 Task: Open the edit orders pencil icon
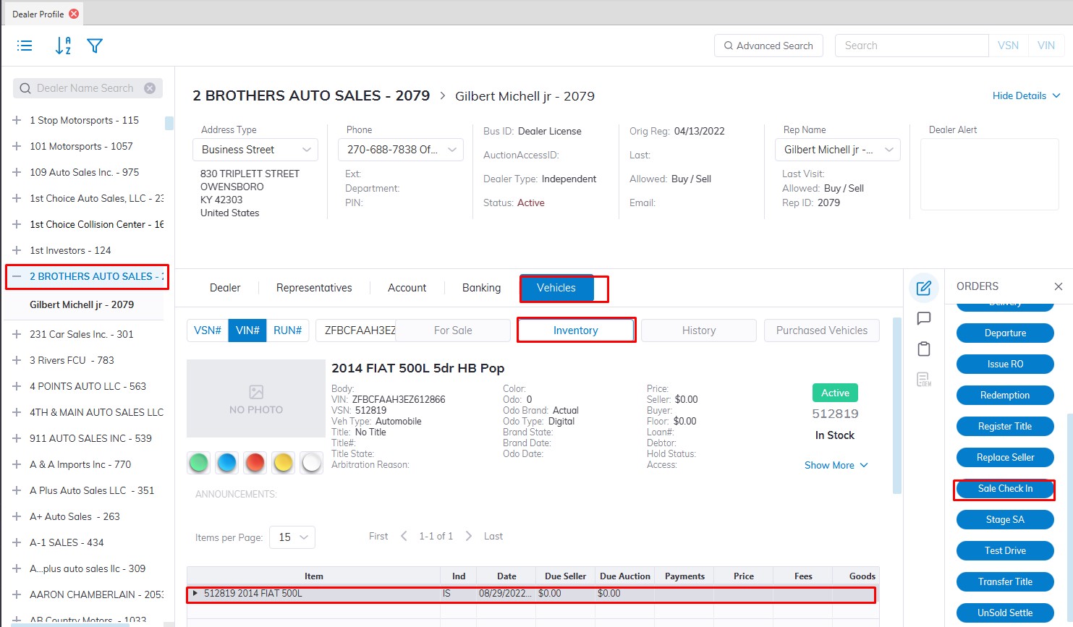point(923,288)
